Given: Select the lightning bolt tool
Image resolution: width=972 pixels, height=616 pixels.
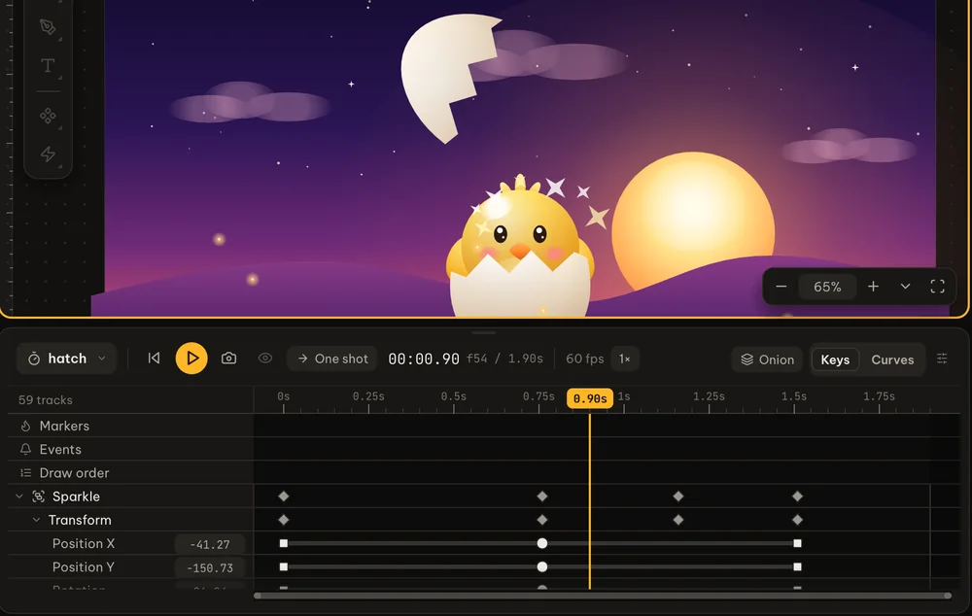Looking at the screenshot, I should (48, 154).
